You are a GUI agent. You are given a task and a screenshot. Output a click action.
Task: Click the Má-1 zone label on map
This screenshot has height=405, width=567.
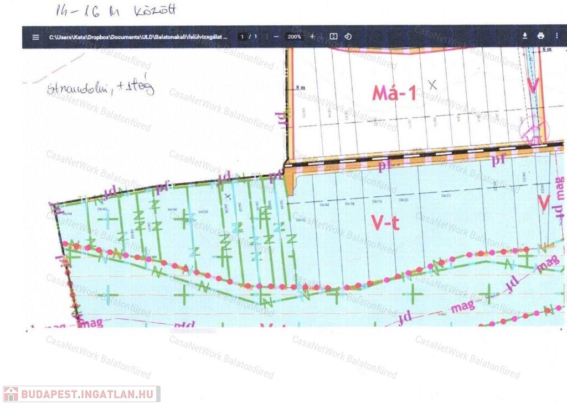394,93
